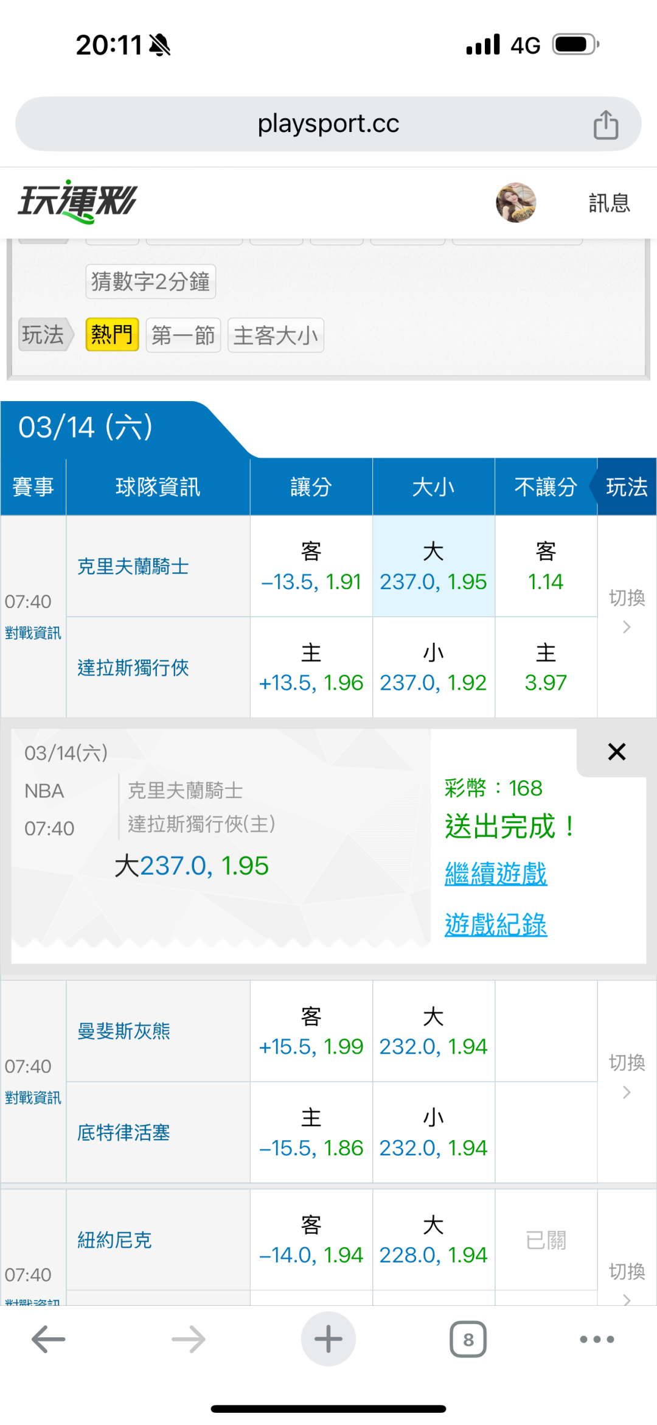Switch to 主客大小 play type
657x1425 pixels.
[276, 335]
